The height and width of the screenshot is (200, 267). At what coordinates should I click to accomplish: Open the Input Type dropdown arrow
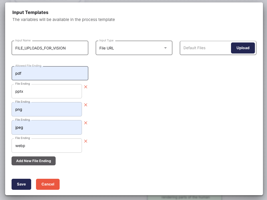(x=165, y=48)
